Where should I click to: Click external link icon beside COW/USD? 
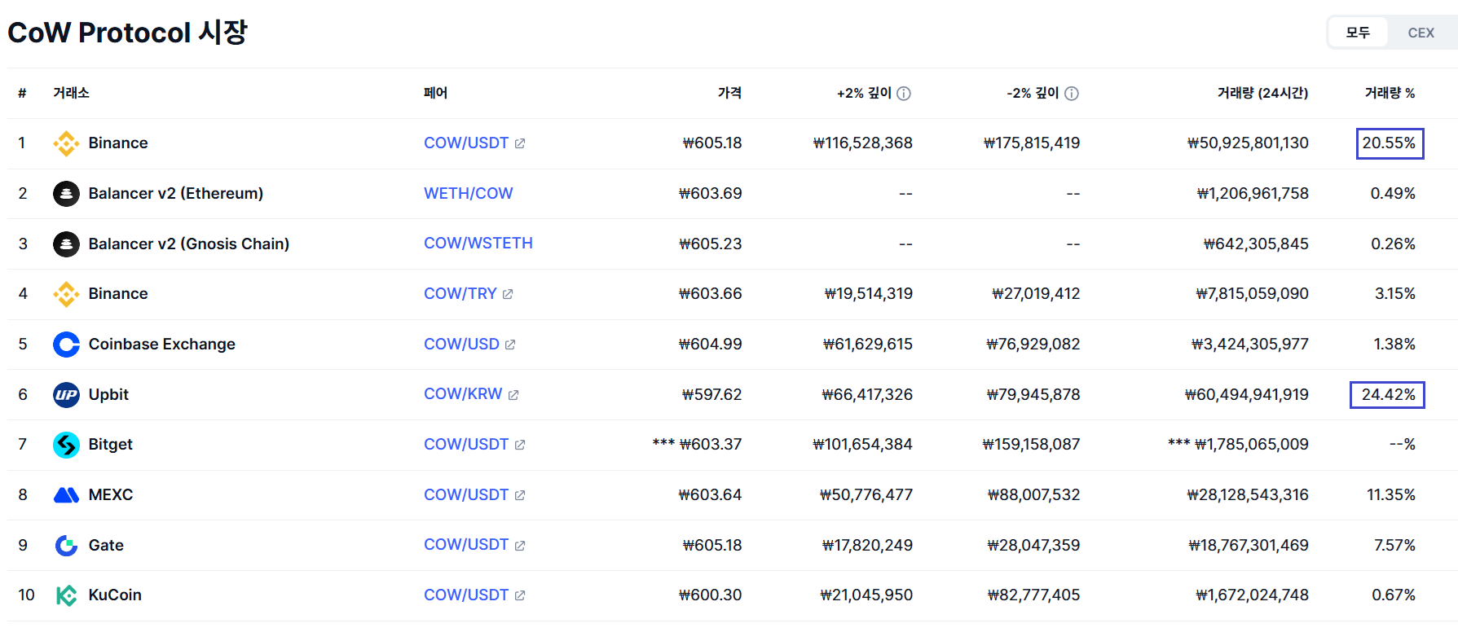[x=510, y=345]
